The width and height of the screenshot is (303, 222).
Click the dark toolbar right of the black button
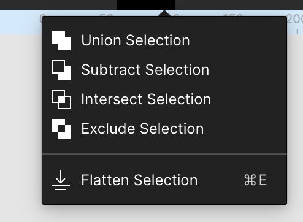tap(239, 5)
